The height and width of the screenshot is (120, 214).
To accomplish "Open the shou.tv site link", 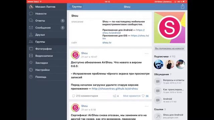I will 107,43.
